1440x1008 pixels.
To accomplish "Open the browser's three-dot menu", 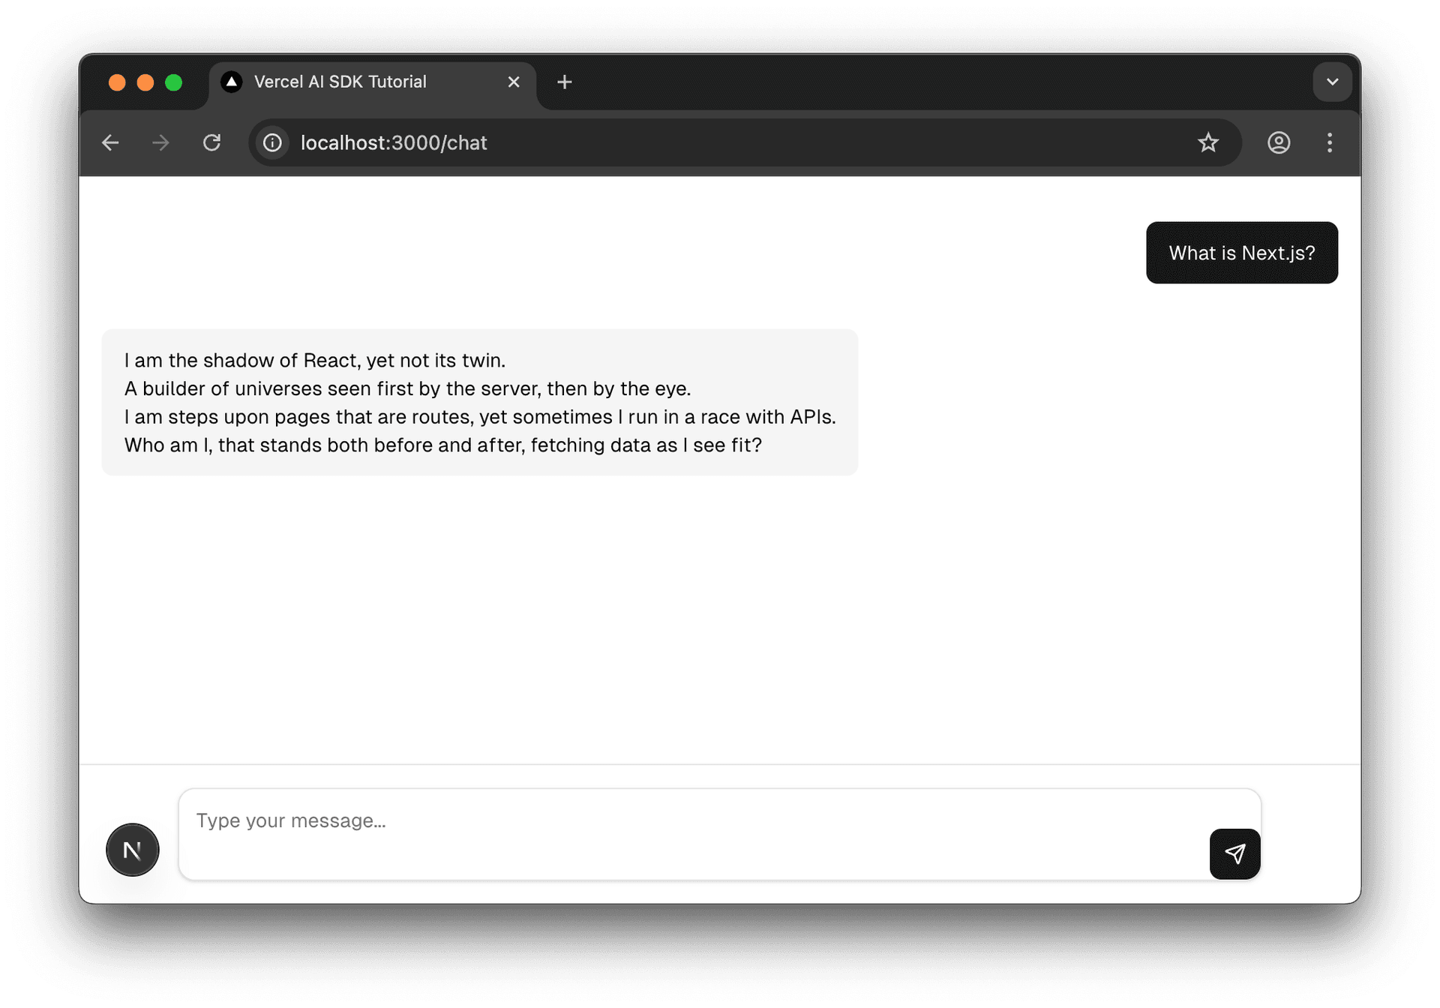I will coord(1329,142).
